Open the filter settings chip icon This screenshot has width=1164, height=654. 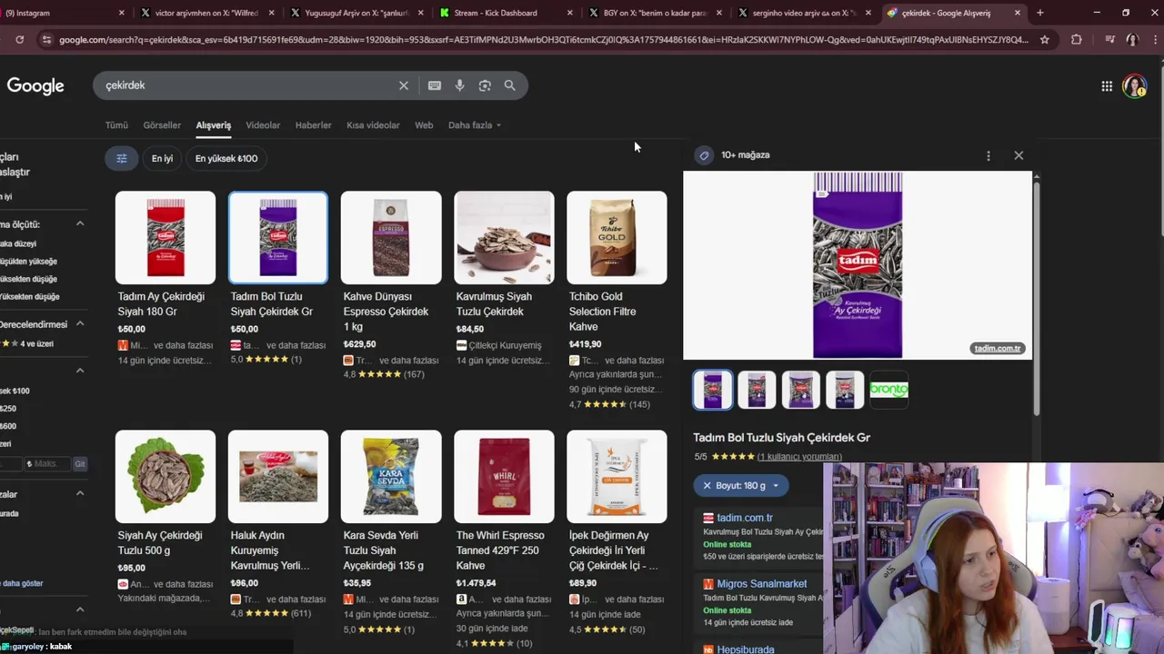tap(121, 158)
